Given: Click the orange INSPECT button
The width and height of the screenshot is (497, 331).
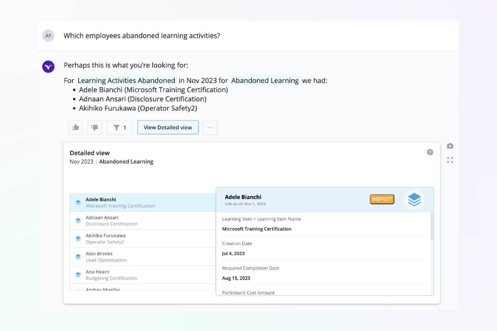Looking at the screenshot, I should coord(382,199).
